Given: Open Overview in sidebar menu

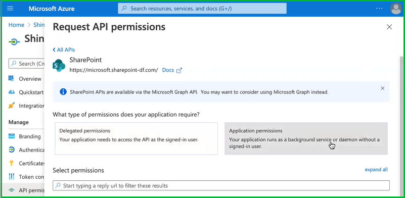Looking at the screenshot, I should [x=30, y=79].
